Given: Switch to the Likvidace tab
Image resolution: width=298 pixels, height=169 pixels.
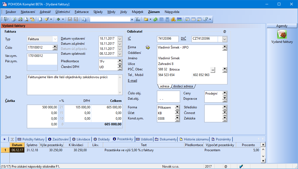Looking at the screenshot, I should click(81, 139).
